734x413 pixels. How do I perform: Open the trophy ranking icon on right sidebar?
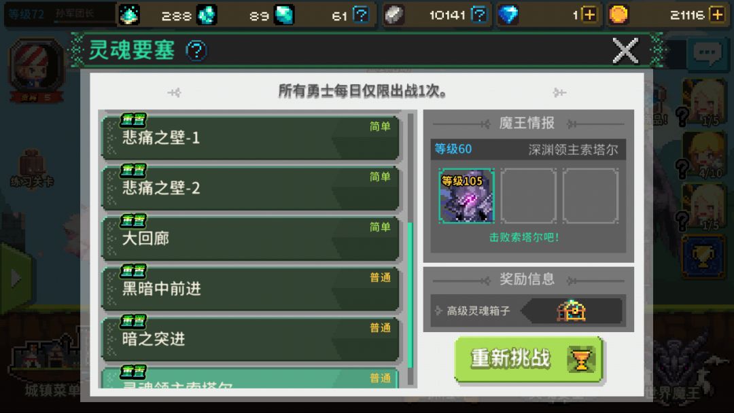pyautogui.click(x=703, y=256)
